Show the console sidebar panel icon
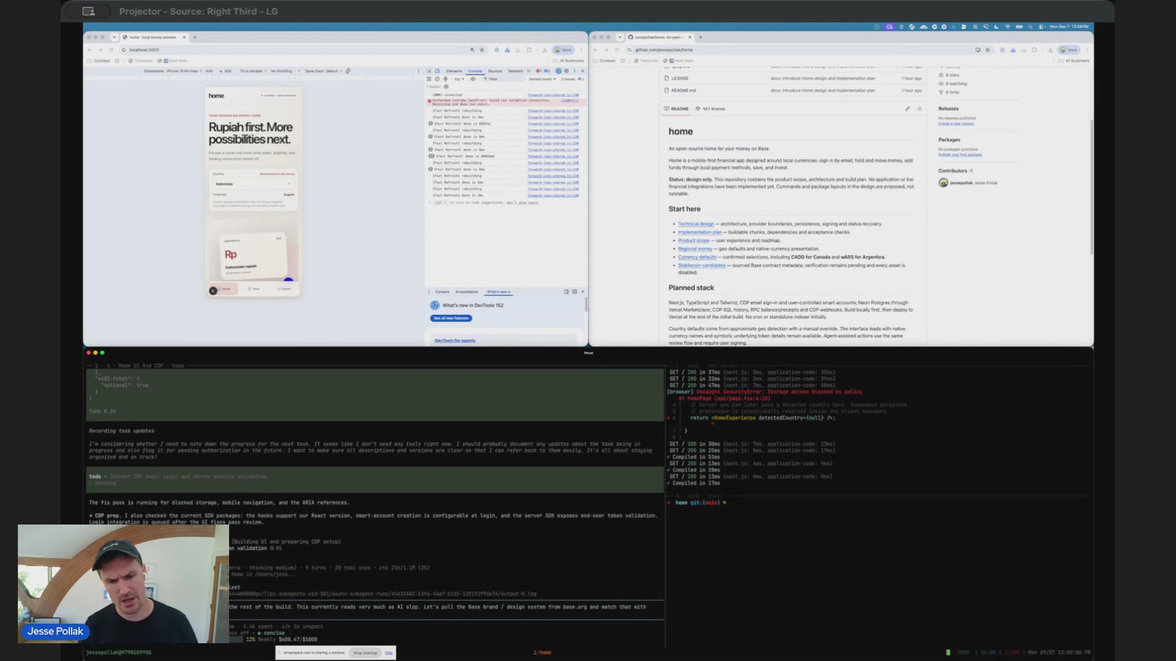 click(429, 79)
